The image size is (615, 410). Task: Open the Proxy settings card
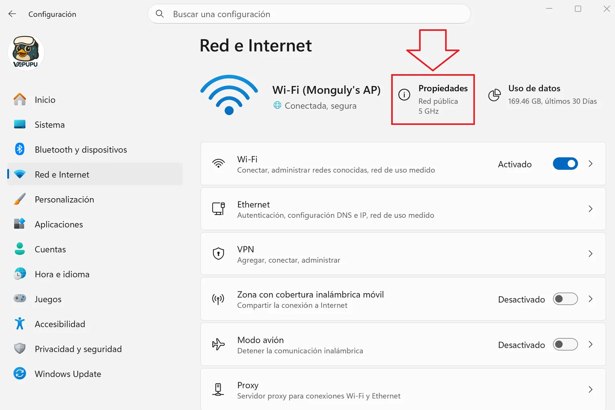pyautogui.click(x=403, y=389)
